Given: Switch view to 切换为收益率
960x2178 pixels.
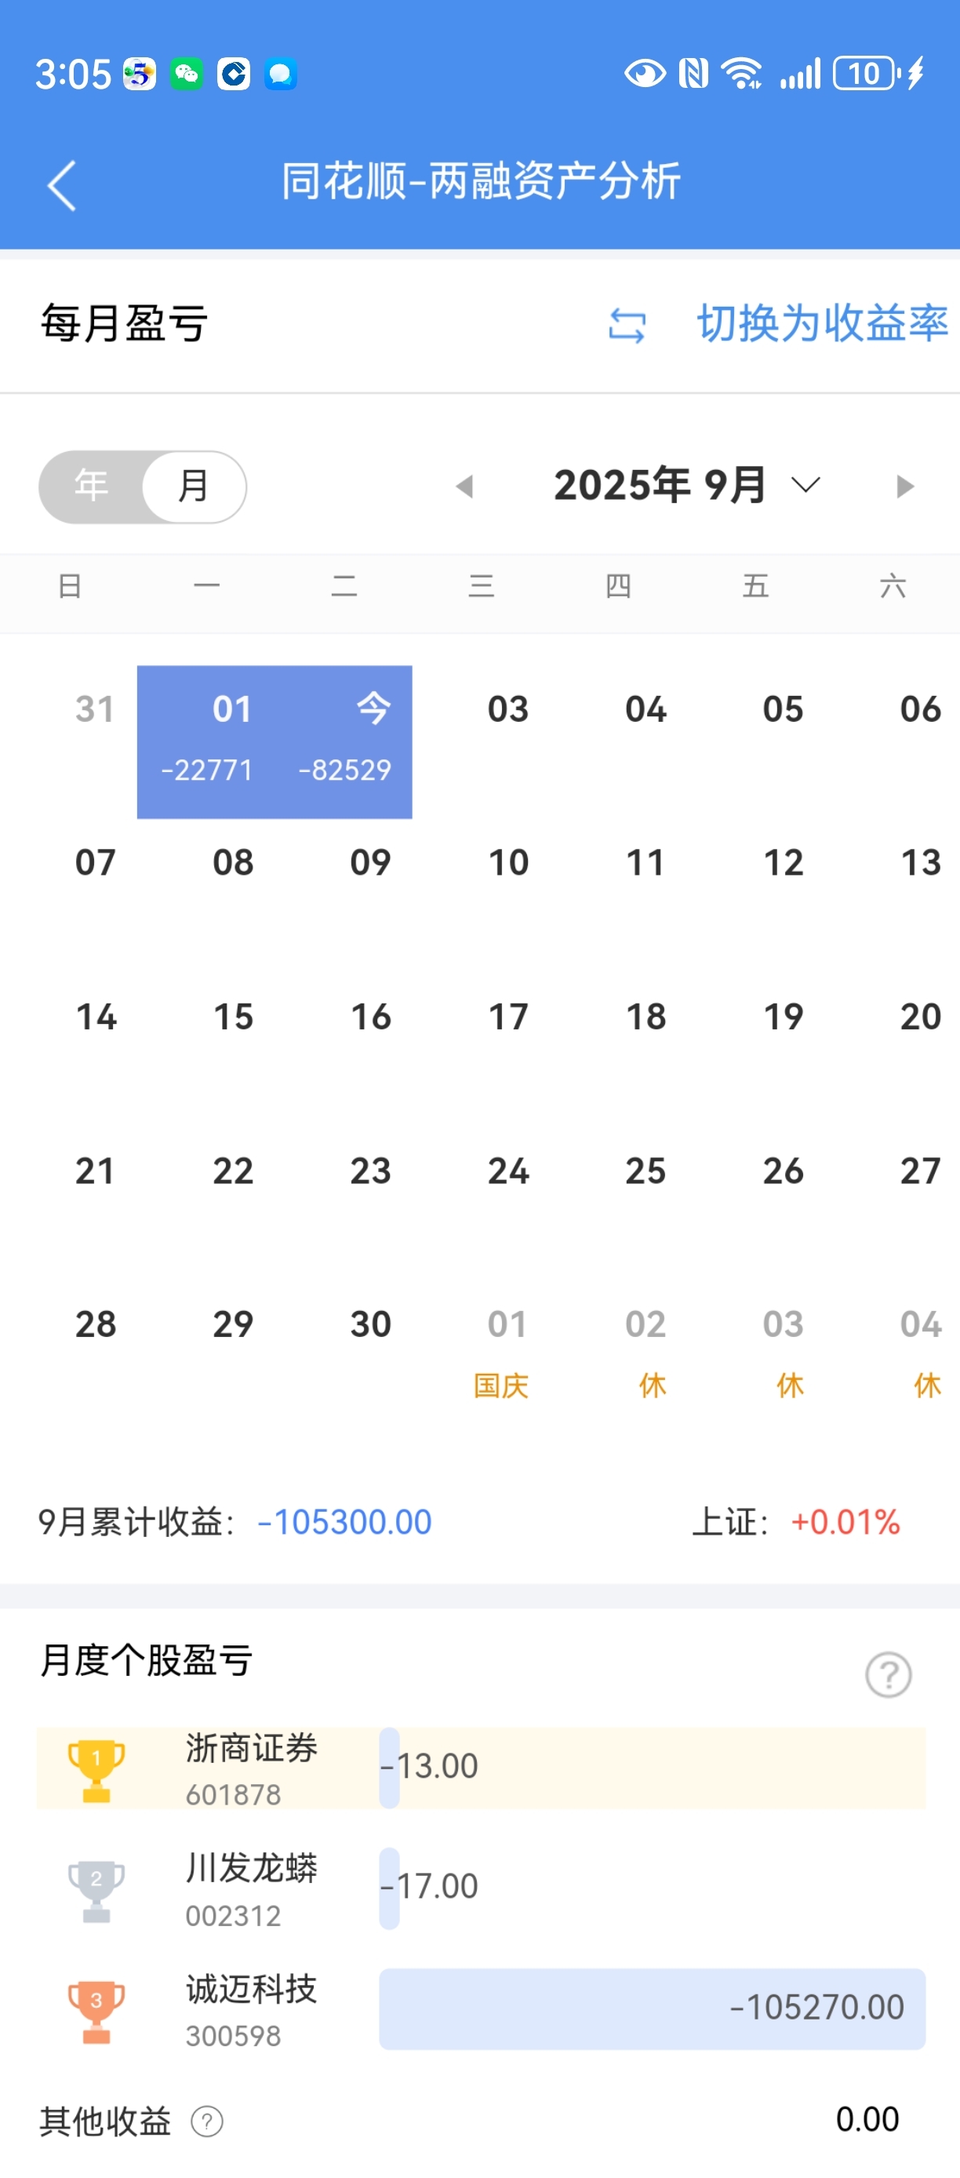Looking at the screenshot, I should (x=821, y=324).
